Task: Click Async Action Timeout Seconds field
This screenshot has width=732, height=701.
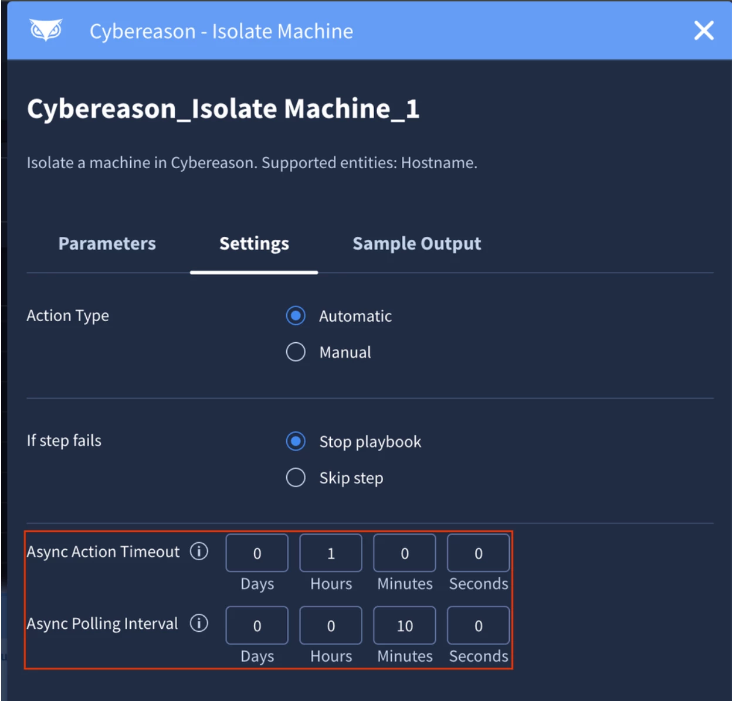Action: point(479,553)
